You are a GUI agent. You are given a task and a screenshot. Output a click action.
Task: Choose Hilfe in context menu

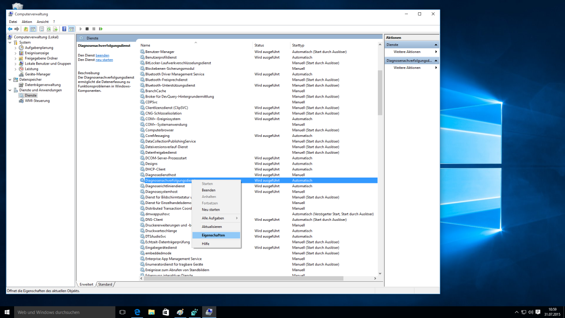point(216,244)
